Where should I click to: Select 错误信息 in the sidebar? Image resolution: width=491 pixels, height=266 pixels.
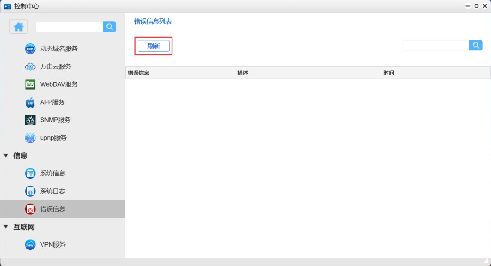click(52, 209)
